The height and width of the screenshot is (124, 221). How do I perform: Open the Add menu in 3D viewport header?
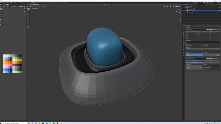42,6
